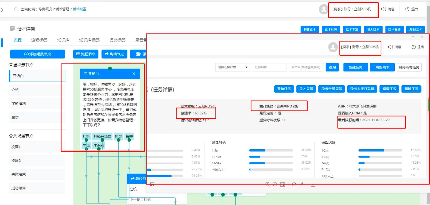
Task: Click the 1:1 actual size icon in viewer
Action: 283,184
